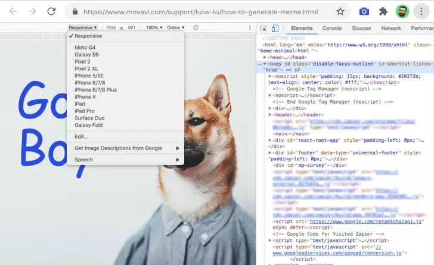Choose iPhone 6/7/8 Plus device
The image size is (434, 265).
(x=125, y=90)
